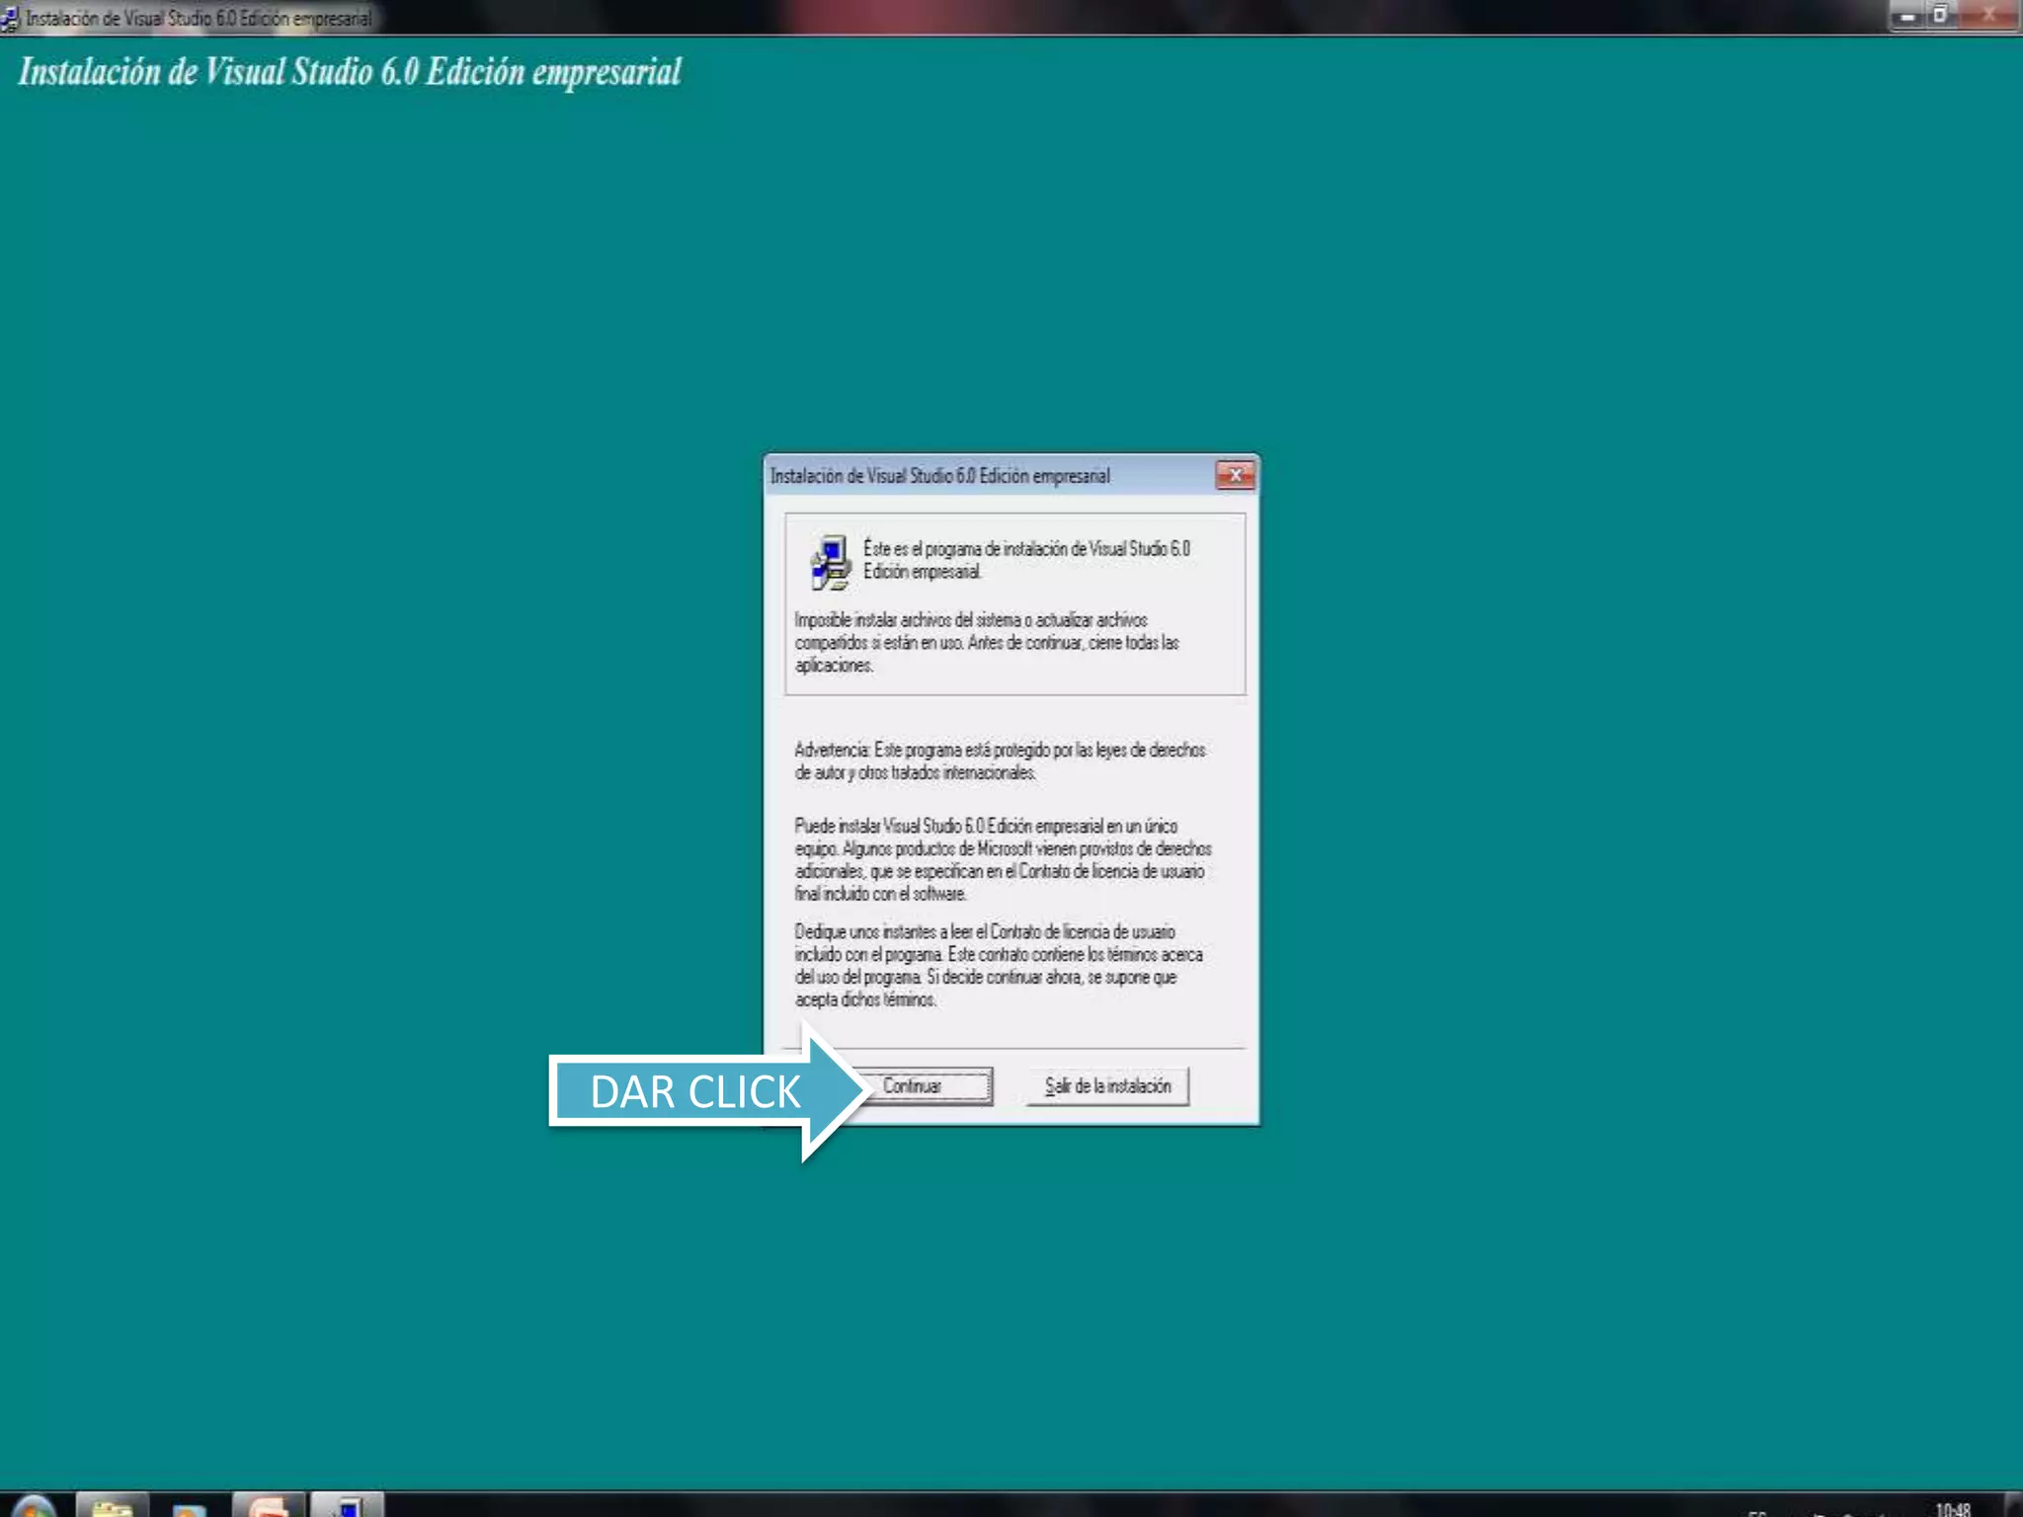Click the Instalación de Visual Studio heading
2023x1517 pixels.
[x=350, y=72]
